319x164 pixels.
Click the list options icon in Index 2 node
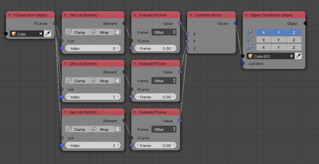tap(117, 129)
